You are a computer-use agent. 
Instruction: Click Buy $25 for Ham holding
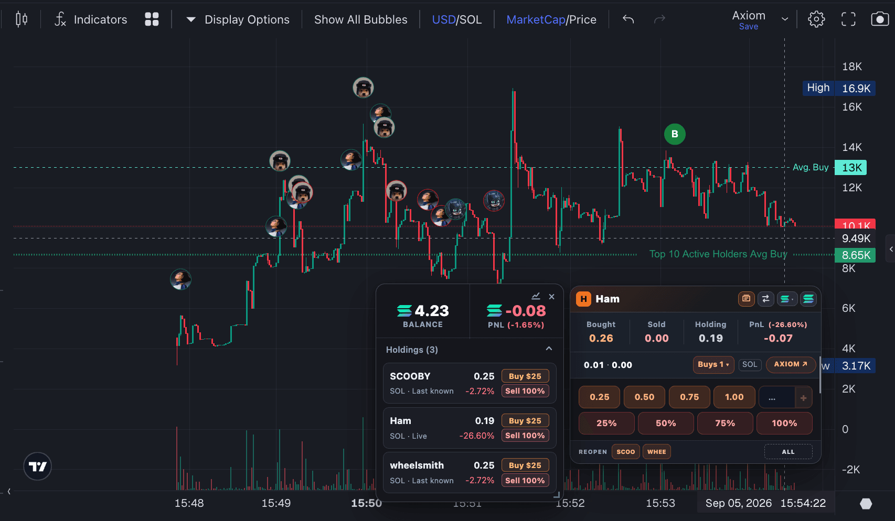pos(525,421)
